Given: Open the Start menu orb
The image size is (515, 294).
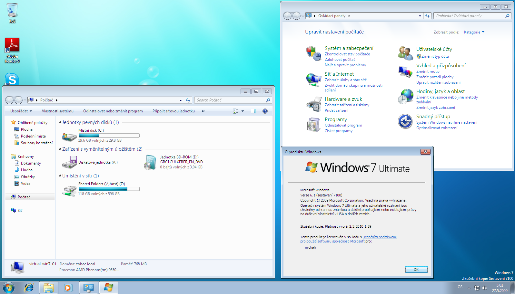Looking at the screenshot, I should 9,288.
